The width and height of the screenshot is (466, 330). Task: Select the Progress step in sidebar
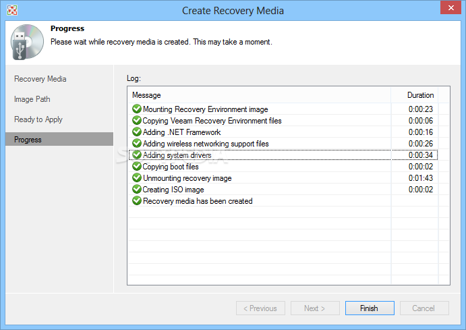tap(59, 139)
